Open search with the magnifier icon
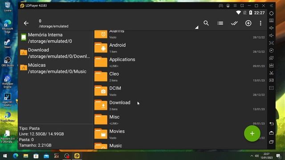This screenshot has height=160, width=285. click(206, 23)
